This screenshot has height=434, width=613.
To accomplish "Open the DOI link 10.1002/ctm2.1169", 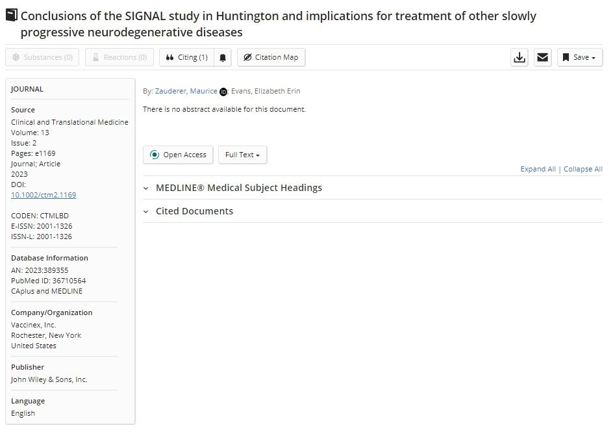I will click(44, 195).
